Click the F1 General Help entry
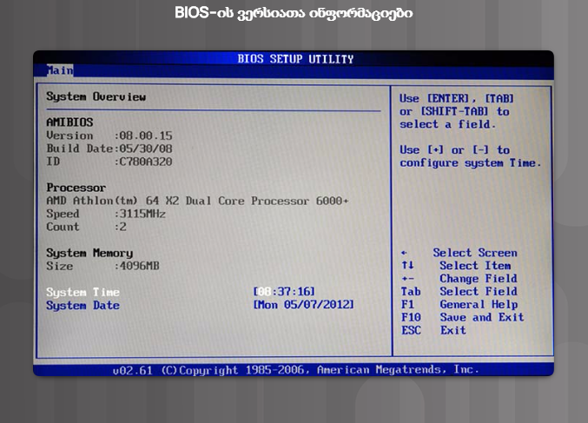The width and height of the screenshot is (588, 423). tap(459, 305)
